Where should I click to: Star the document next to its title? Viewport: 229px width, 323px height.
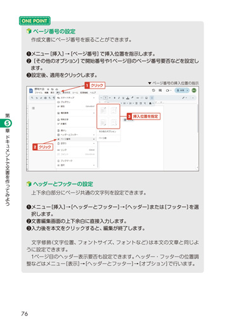click(x=48, y=89)
